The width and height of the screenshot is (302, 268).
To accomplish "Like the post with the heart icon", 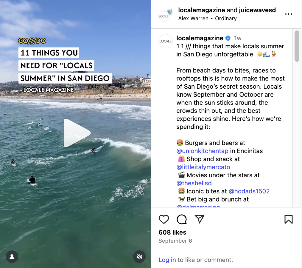I will click(164, 219).
